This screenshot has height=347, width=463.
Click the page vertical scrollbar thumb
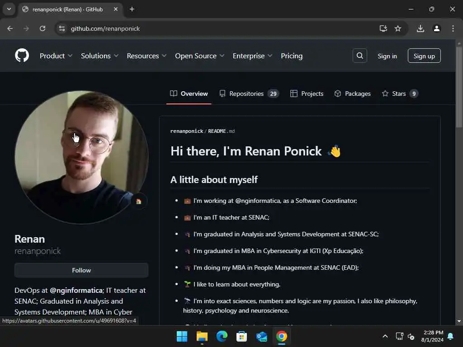point(459,87)
